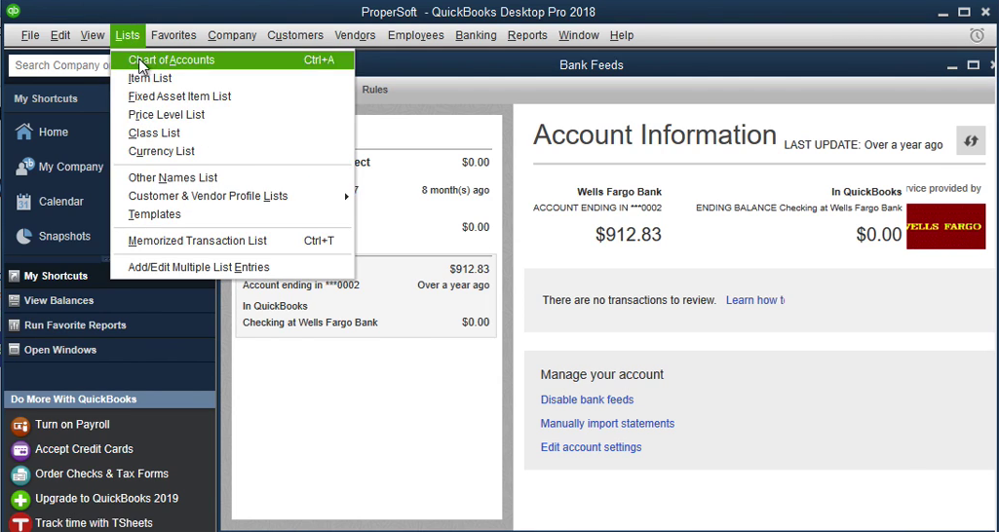This screenshot has height=532, width=999.
Task: Click the Upgrade to QuickBooks 2019 plus icon
Action: pos(20,500)
